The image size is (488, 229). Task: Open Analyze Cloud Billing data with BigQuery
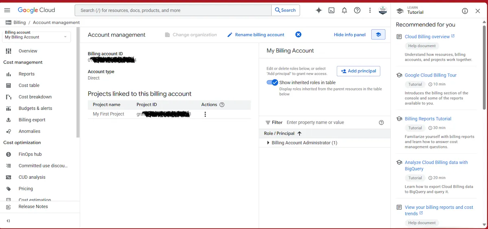pos(436,165)
